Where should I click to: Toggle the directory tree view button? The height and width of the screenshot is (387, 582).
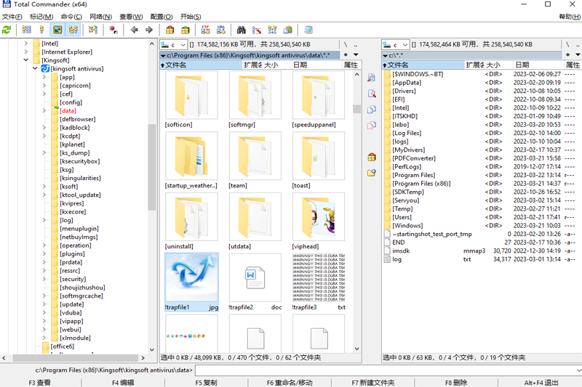73,30
